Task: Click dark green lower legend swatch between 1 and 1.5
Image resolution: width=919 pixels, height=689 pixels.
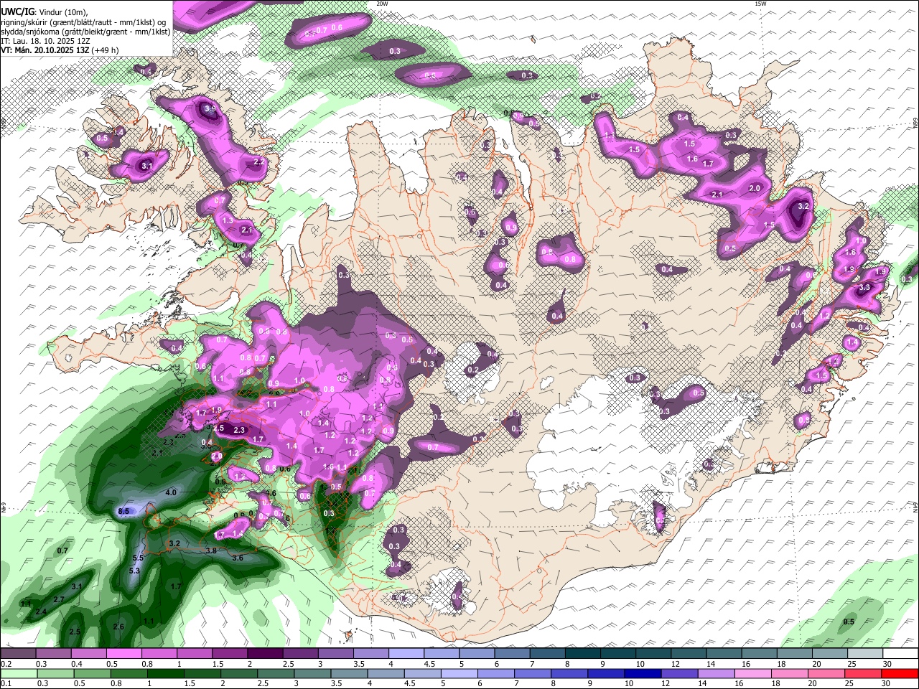Action: tap(166, 673)
